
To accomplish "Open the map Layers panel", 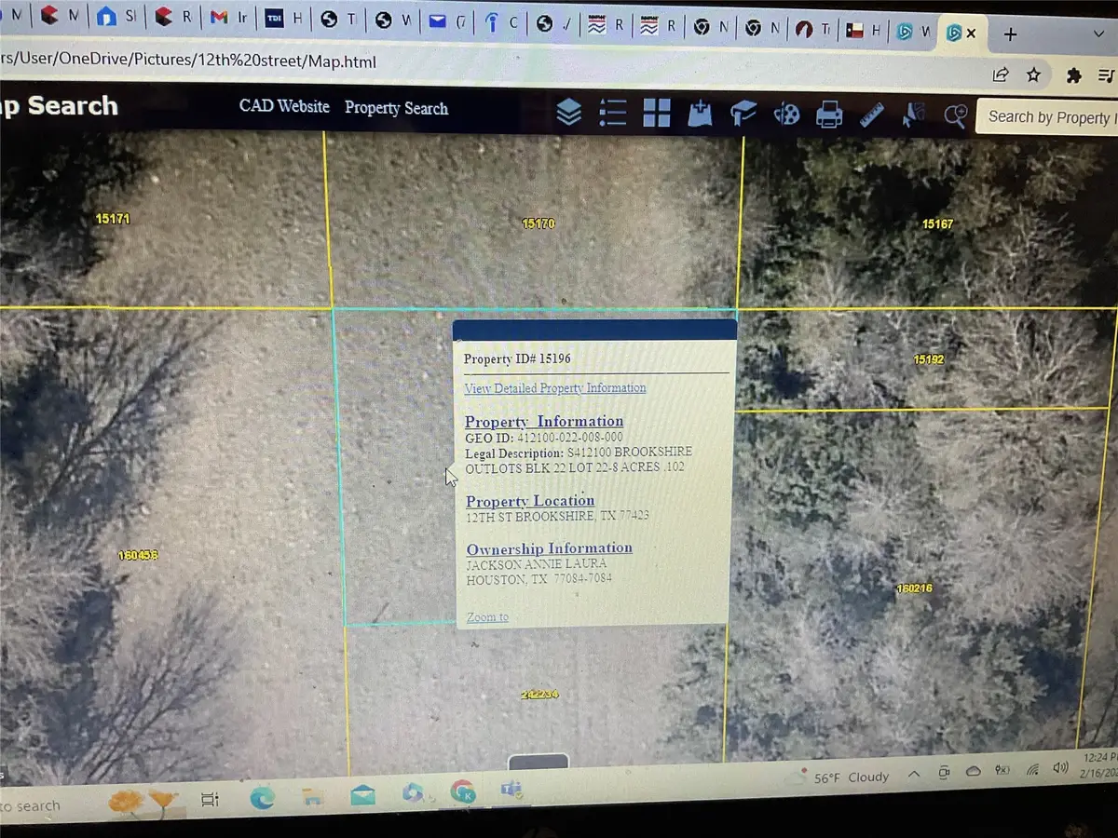I will pyautogui.click(x=569, y=112).
